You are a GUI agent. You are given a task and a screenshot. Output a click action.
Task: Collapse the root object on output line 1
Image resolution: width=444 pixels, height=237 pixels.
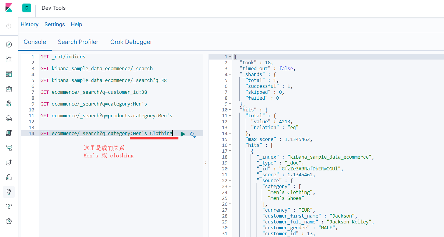[x=230, y=57]
